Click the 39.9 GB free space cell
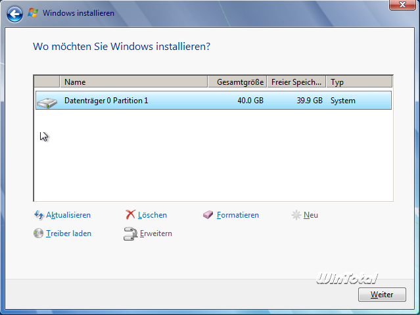The width and height of the screenshot is (420, 315). pos(310,101)
